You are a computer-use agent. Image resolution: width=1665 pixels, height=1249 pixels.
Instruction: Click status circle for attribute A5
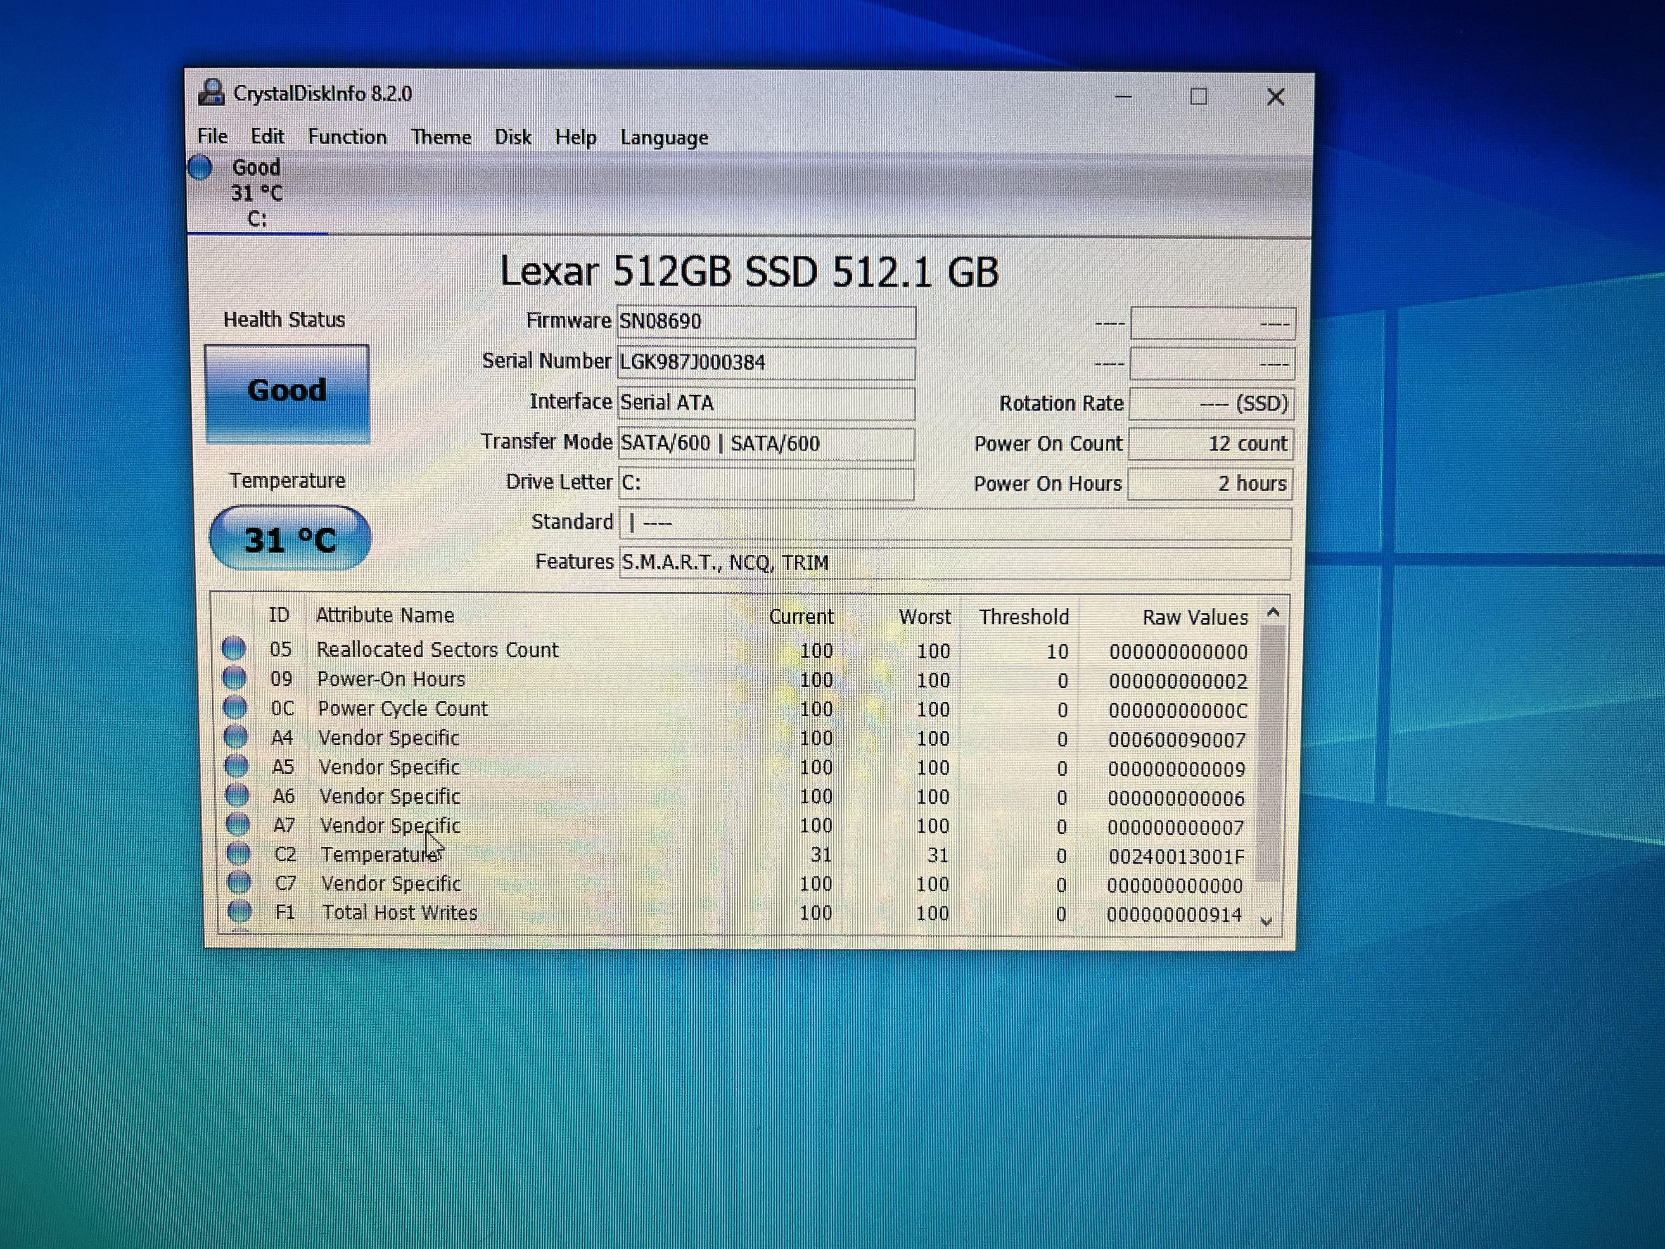point(237,766)
